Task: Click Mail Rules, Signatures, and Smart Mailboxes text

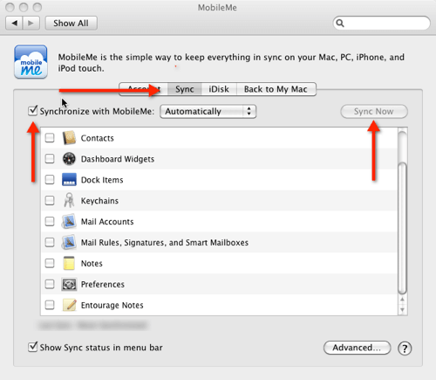Action: click(165, 243)
